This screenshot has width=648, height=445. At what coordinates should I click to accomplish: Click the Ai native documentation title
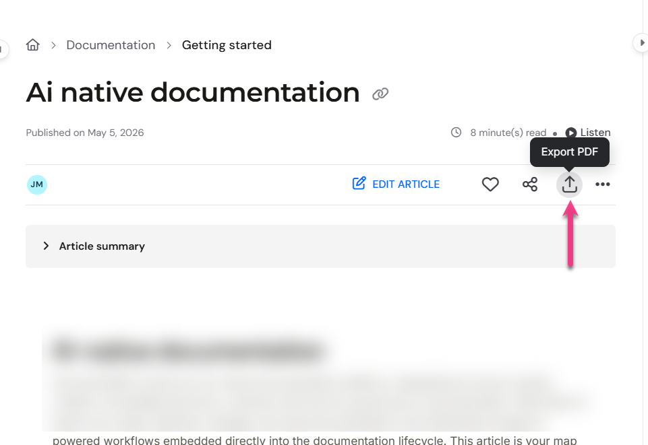[x=193, y=92]
